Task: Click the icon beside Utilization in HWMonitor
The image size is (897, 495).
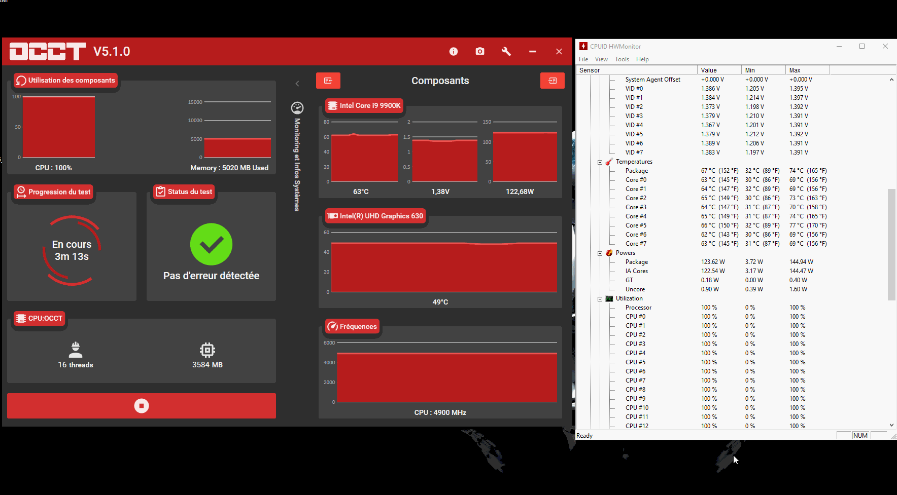Action: pos(609,298)
